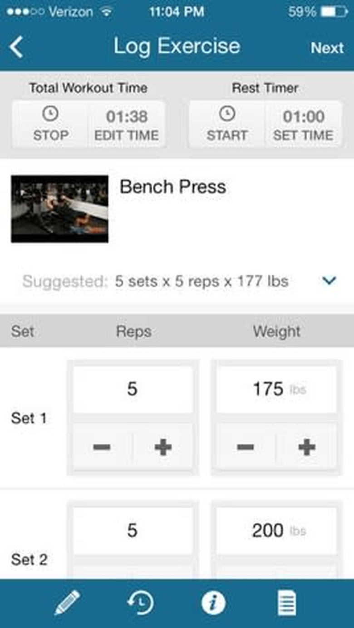Image resolution: width=354 pixels, height=628 pixels.
Task: Open the exercise info icon
Action: tap(213, 603)
